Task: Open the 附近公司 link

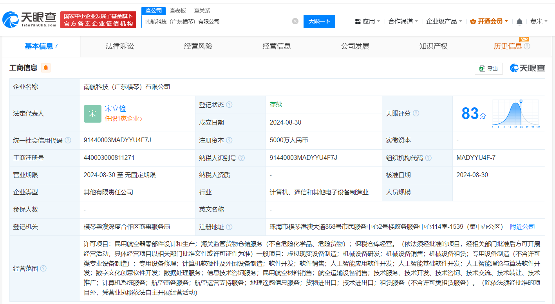Action: coord(522,226)
